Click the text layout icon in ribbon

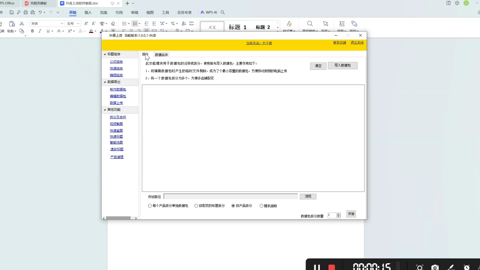(342, 24)
